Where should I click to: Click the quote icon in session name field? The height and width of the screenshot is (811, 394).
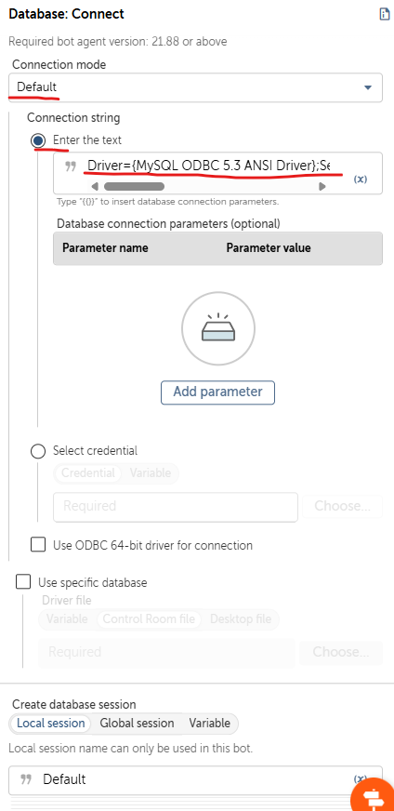click(26, 779)
